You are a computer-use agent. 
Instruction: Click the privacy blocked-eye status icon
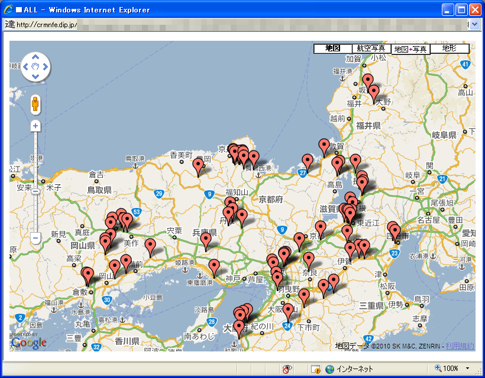tap(287, 369)
